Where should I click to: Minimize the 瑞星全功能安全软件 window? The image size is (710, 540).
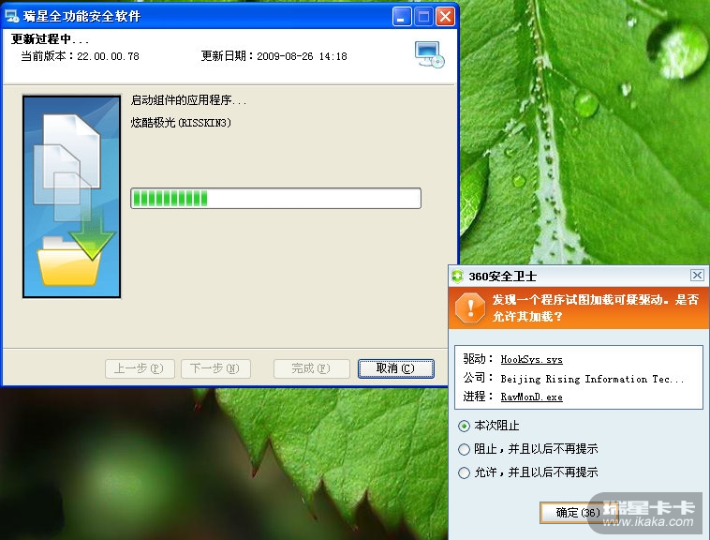pyautogui.click(x=402, y=17)
